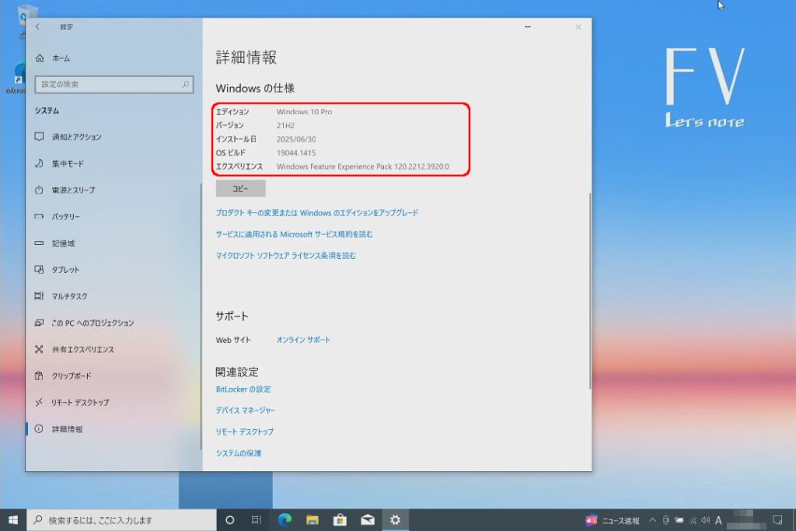Show hidden tray icons chevron
The width and height of the screenshot is (796, 531).
pos(653,520)
